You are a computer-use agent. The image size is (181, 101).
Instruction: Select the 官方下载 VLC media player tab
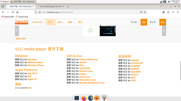(x=21, y=7)
